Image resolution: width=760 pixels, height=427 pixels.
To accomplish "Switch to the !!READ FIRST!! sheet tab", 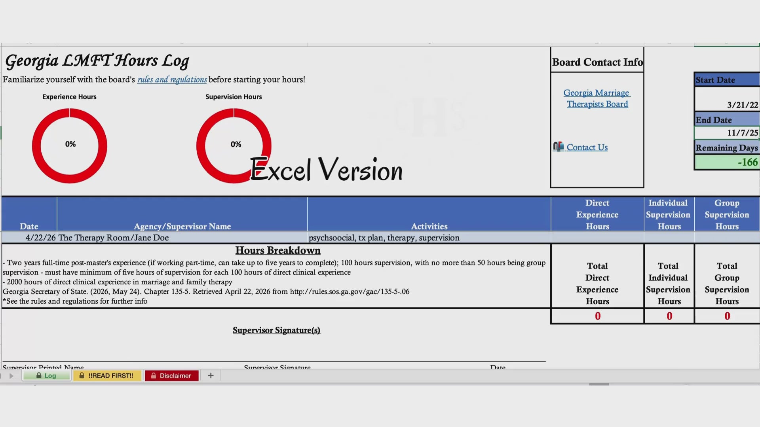I will (107, 376).
